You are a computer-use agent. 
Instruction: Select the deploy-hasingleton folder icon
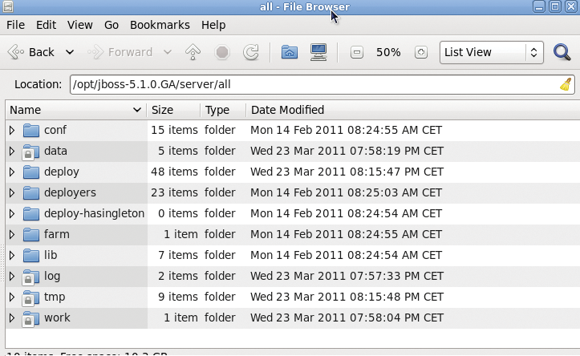(x=30, y=213)
